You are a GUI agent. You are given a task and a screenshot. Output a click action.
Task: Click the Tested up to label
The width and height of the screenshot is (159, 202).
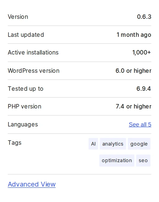pyautogui.click(x=26, y=89)
